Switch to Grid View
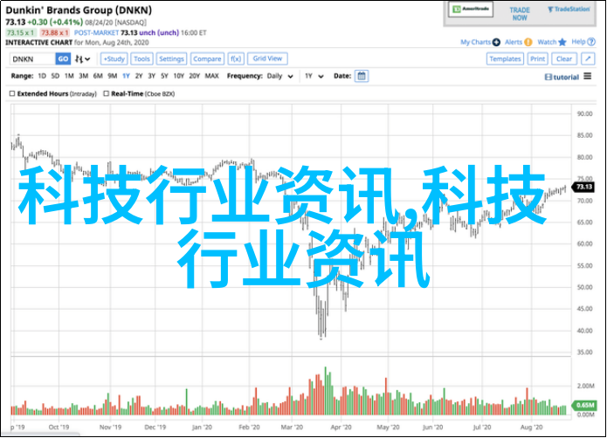 [267, 58]
